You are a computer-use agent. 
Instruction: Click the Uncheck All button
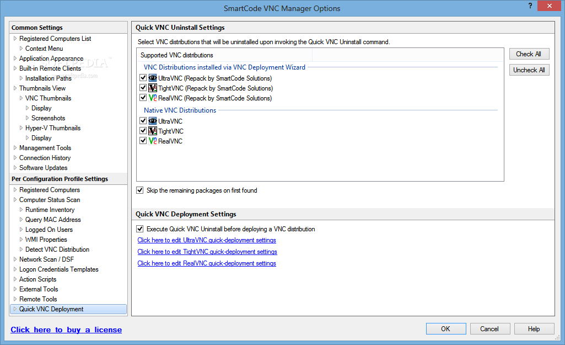529,70
